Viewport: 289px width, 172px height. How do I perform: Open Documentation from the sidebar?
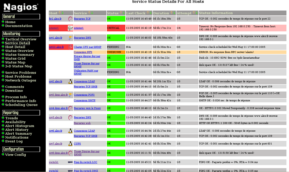point(19,26)
